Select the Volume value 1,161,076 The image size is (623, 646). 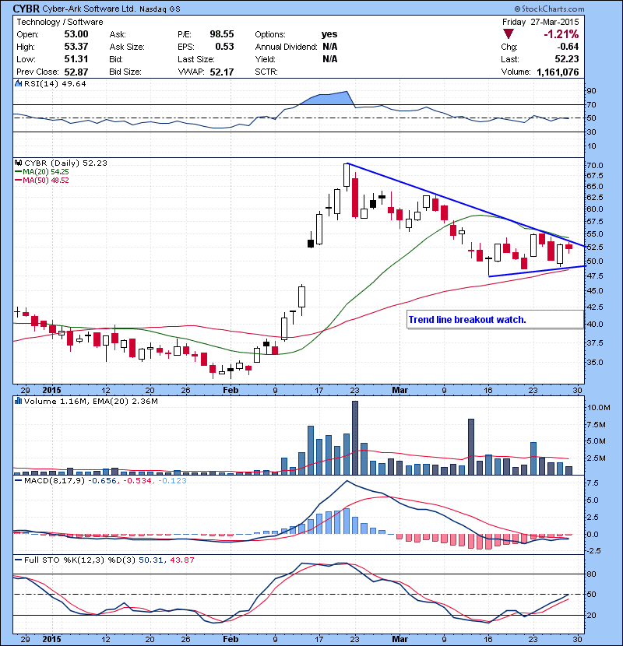point(558,72)
